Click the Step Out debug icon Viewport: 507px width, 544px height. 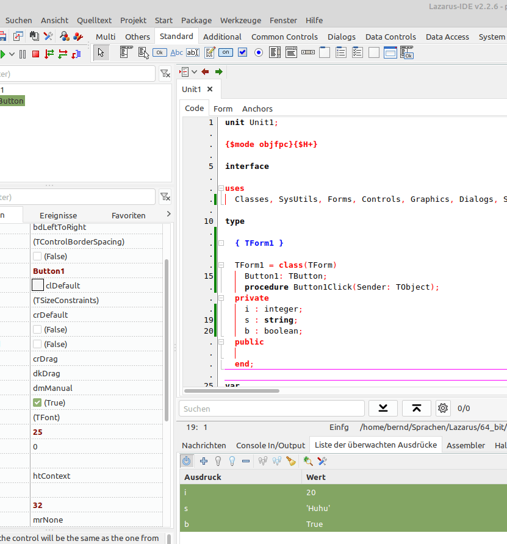tap(76, 54)
